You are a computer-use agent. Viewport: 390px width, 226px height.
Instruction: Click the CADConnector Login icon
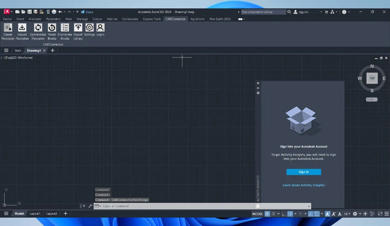coord(100,28)
